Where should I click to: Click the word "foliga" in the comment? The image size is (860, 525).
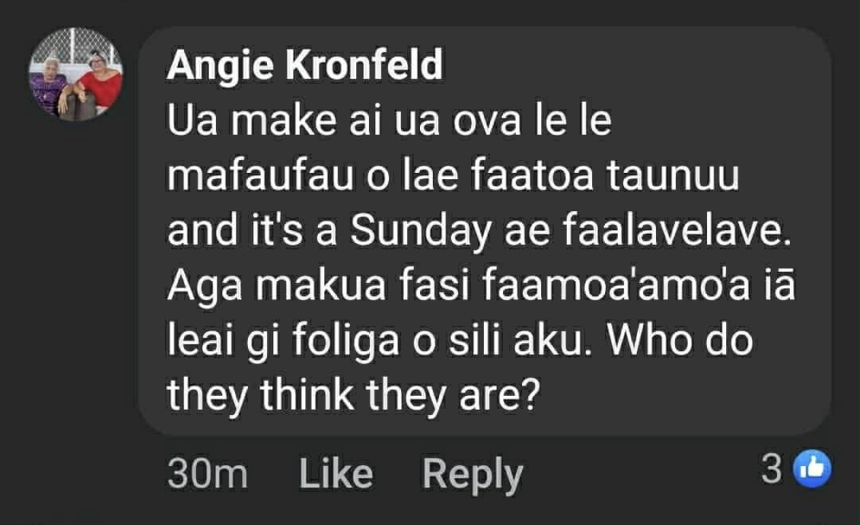(346, 340)
